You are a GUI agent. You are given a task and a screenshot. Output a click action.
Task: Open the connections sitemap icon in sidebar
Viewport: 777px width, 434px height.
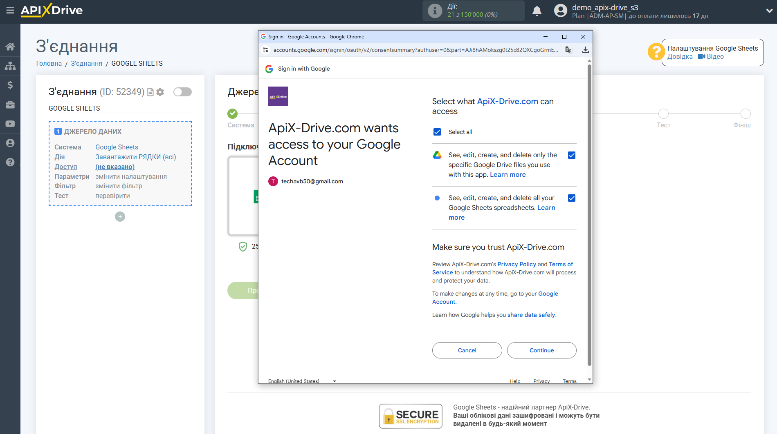10,66
